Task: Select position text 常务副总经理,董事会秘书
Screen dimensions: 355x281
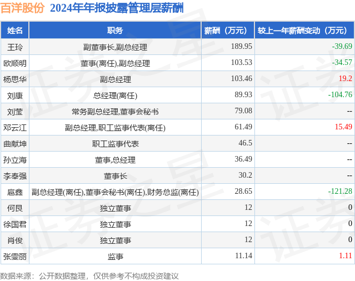Action: pos(115,112)
